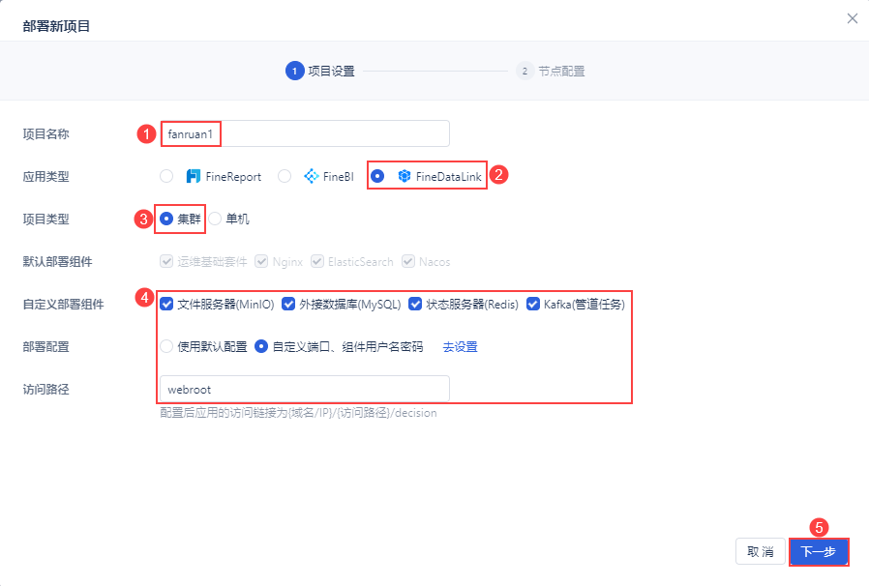Select 自定义端口、组件用户名密码 option

pos(261,347)
